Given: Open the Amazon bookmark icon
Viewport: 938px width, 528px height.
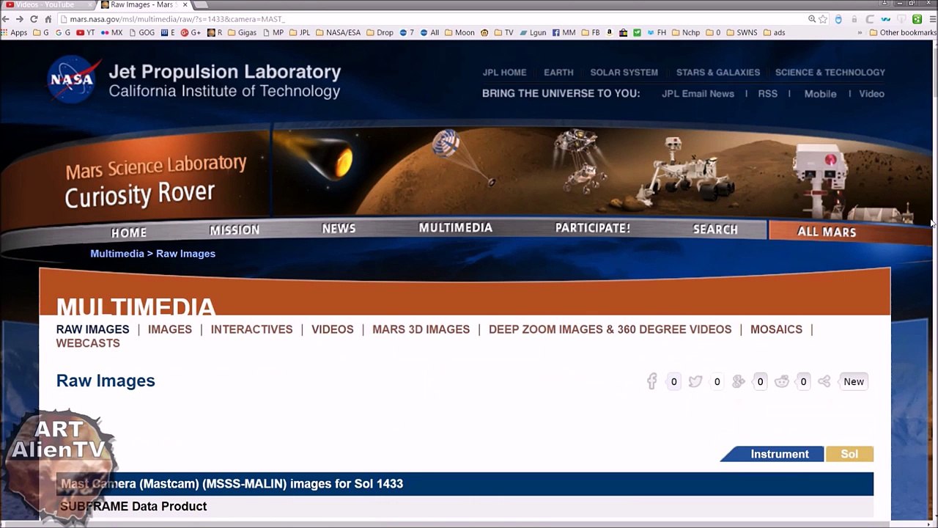Looking at the screenshot, I should point(609,32).
